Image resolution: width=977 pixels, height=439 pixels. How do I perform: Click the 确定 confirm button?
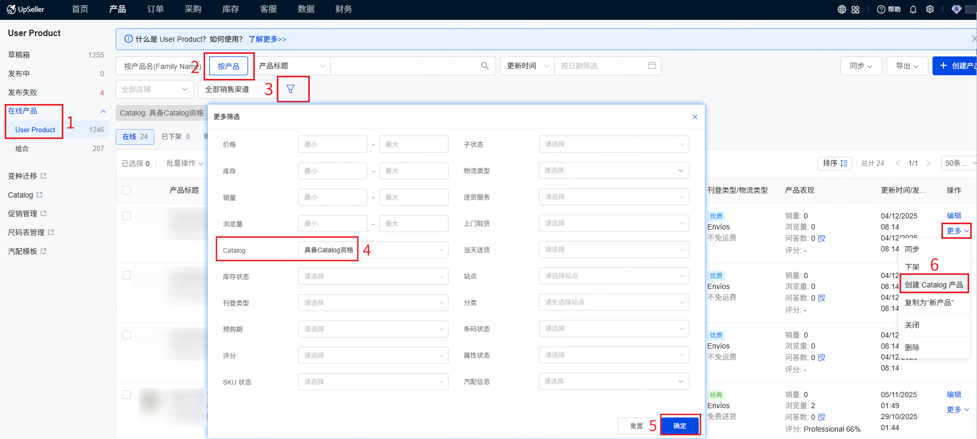pyautogui.click(x=680, y=426)
